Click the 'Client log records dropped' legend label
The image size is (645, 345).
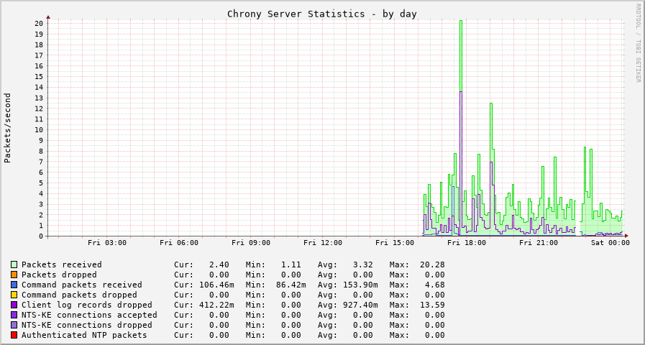(87, 305)
